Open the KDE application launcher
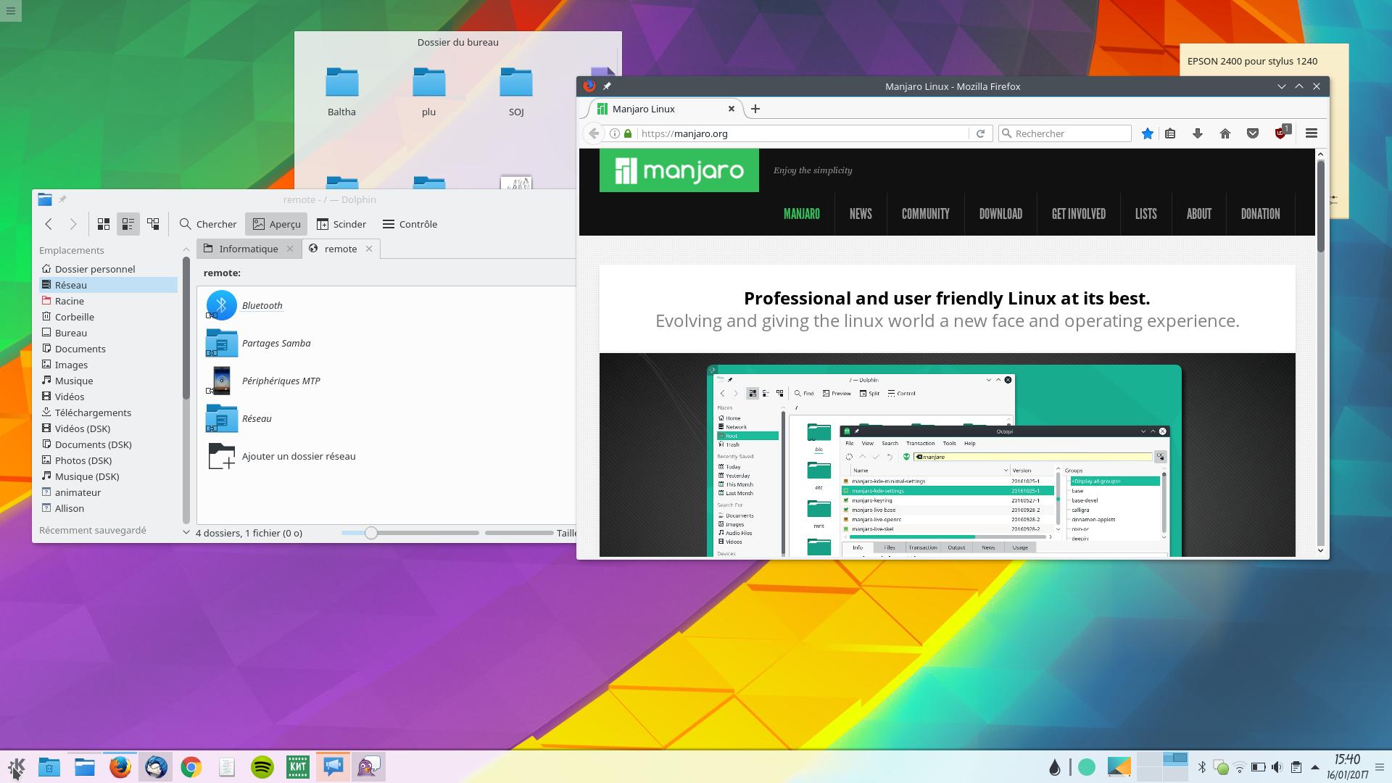The height and width of the screenshot is (783, 1392). pos(16,767)
